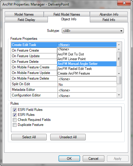133x166 pixels.
Task: Click the dropdown list's down scroll arrow
Action: 119,74
